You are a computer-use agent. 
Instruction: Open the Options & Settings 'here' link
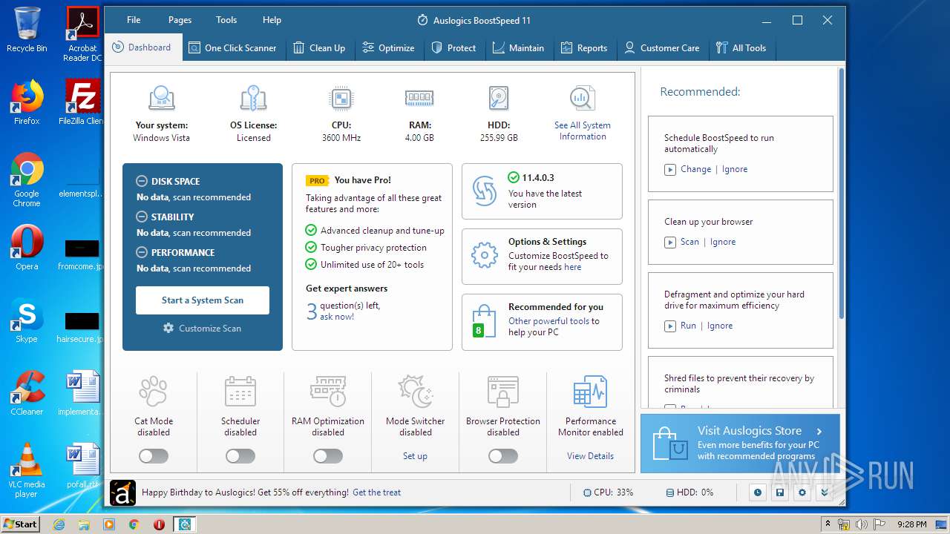pos(572,267)
